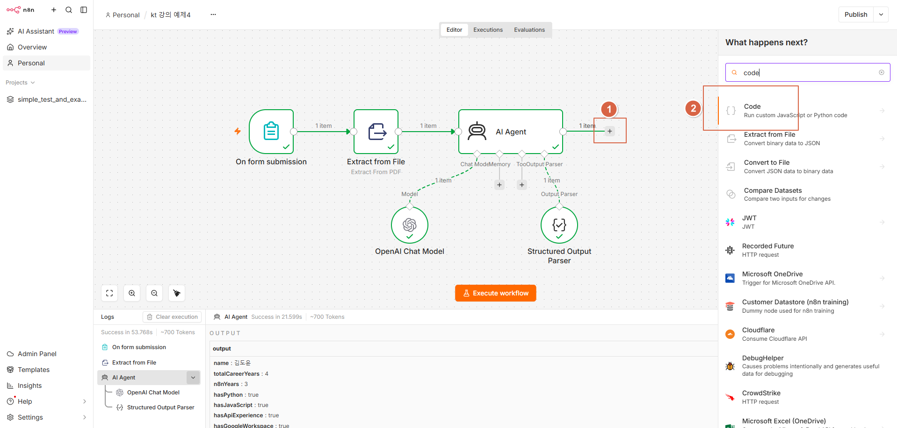897x428 pixels.
Task: Clear the node search field
Action: (882, 72)
